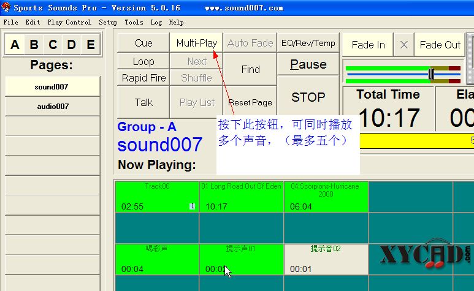474x291 pixels.
Task: Switch to group E
Action: click(x=90, y=45)
